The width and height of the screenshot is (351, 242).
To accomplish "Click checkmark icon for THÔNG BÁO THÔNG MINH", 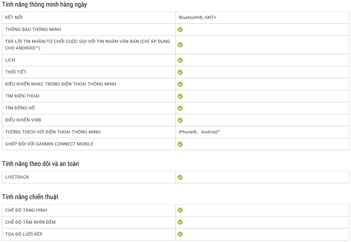I will [x=180, y=30].
